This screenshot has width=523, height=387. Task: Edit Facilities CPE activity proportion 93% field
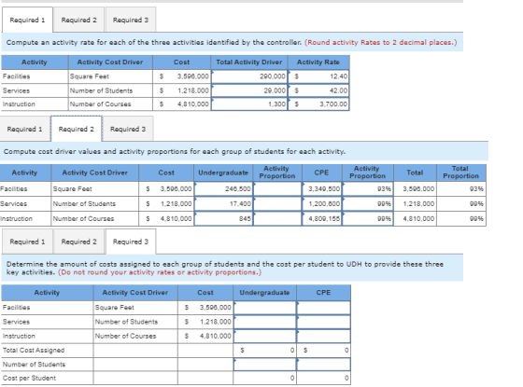pyautogui.click(x=368, y=189)
